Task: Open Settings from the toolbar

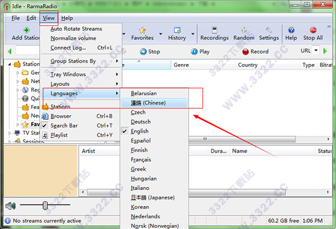Action: pos(269,30)
